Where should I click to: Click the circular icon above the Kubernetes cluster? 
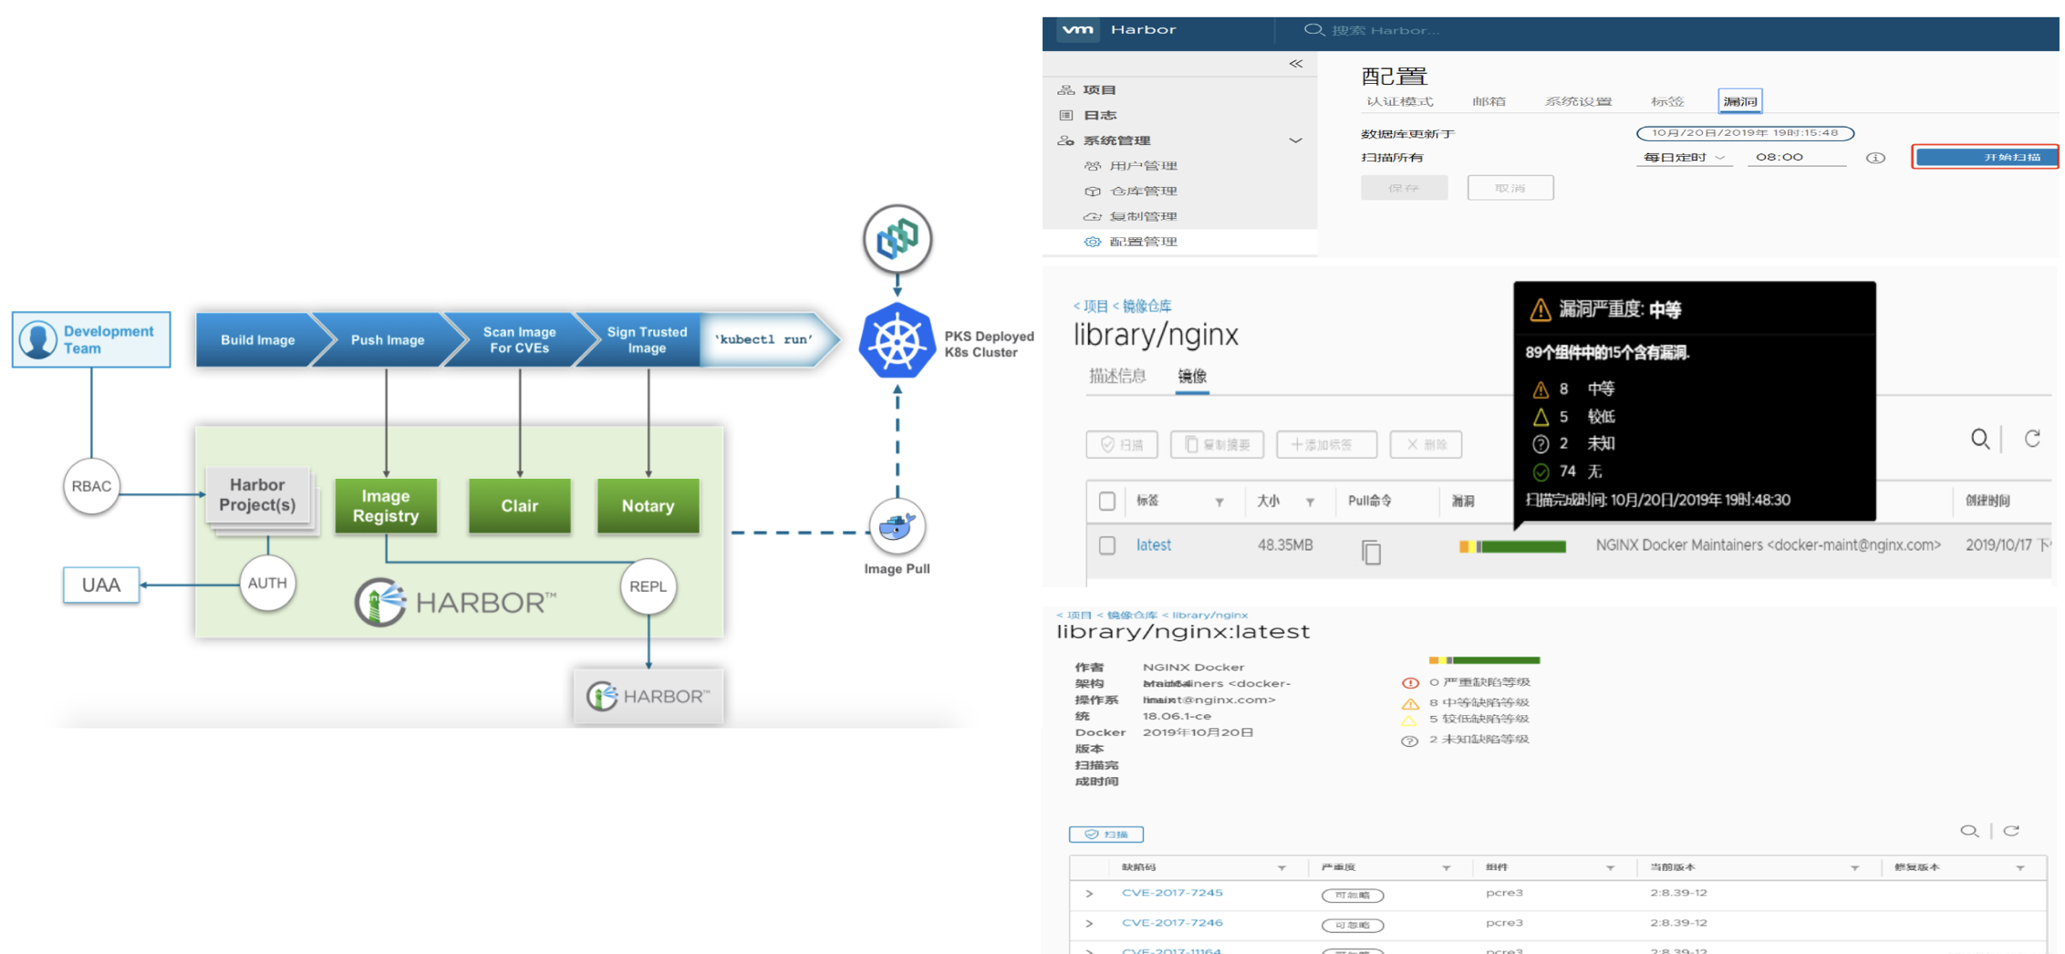pyautogui.click(x=898, y=240)
